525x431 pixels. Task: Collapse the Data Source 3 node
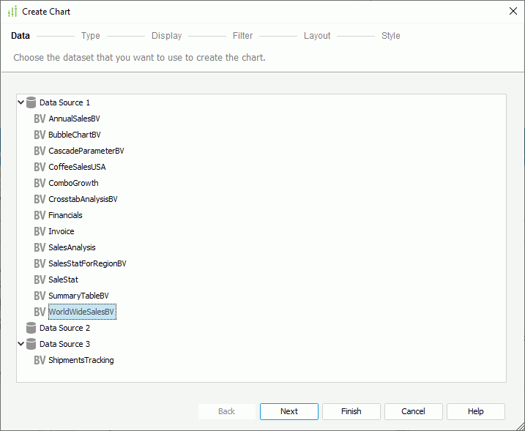click(x=21, y=344)
